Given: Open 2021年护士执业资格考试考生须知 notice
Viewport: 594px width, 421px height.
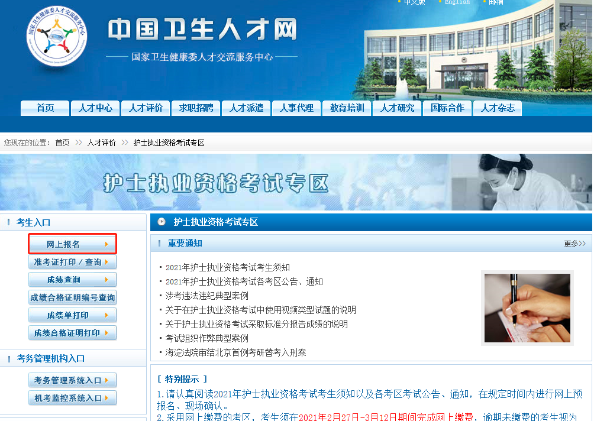Looking at the screenshot, I should 227,267.
